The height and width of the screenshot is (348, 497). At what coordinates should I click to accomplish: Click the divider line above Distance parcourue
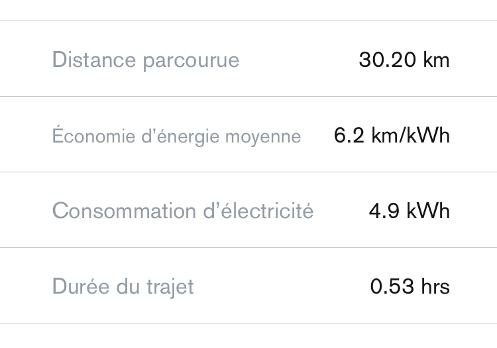pos(248,21)
